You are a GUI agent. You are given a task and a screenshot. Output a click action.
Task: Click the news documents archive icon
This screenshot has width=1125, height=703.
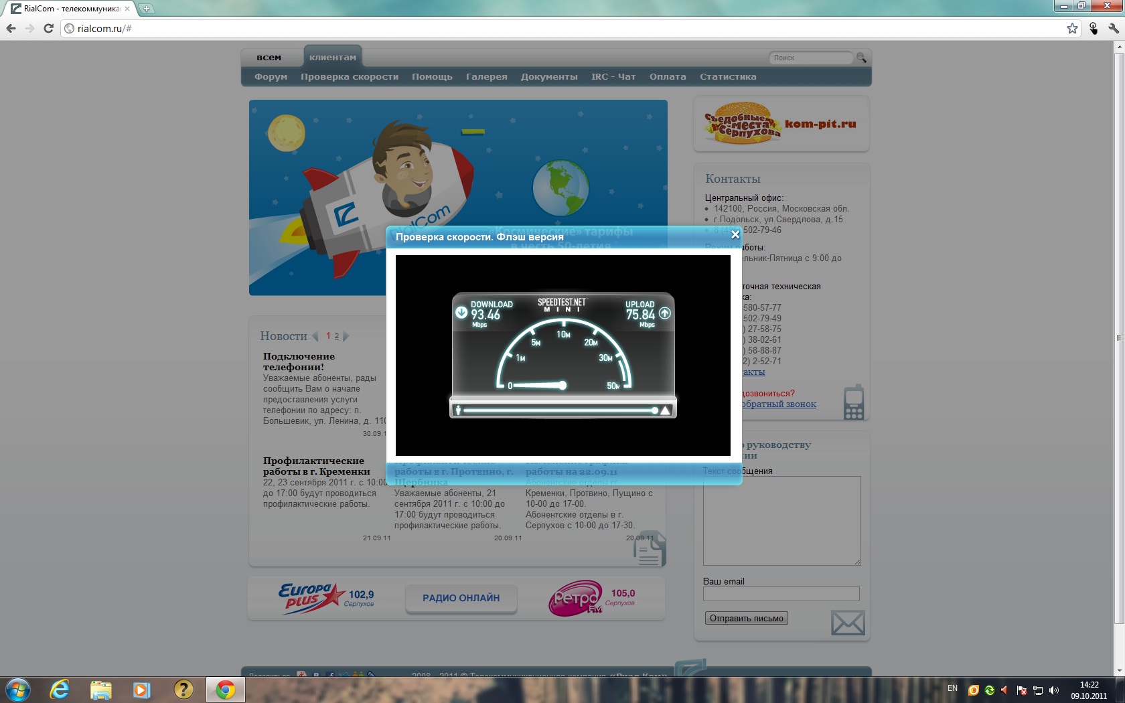tap(650, 549)
